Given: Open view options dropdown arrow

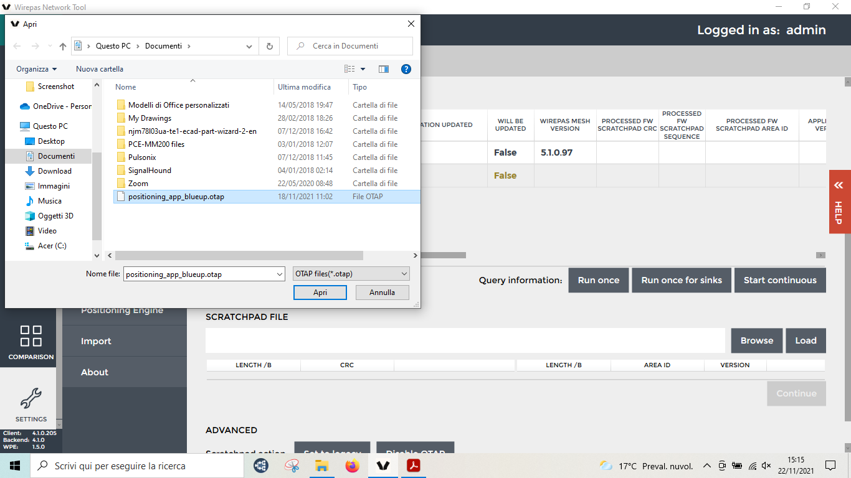Looking at the screenshot, I should 363,69.
